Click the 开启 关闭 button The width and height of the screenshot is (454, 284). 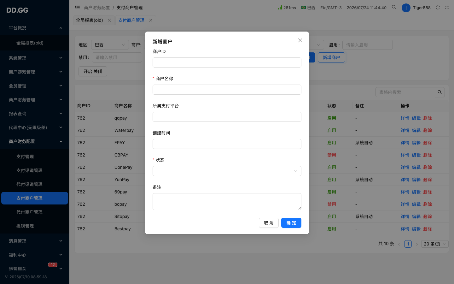(93, 71)
